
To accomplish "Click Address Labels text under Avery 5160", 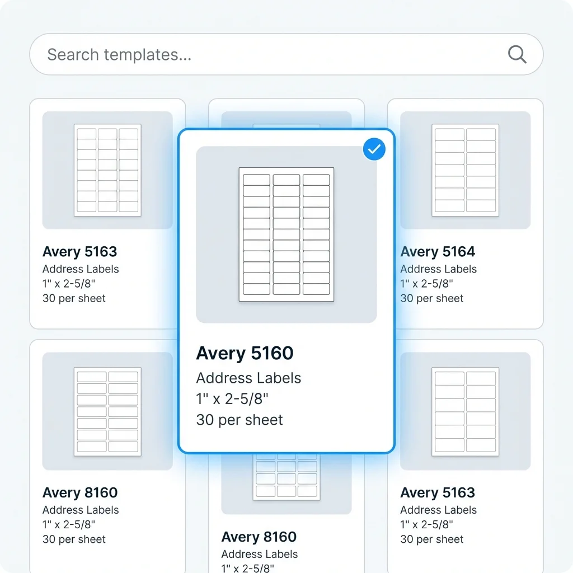I will 248,378.
